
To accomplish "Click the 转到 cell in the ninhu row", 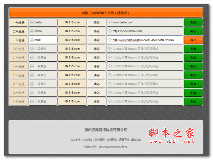I will [96, 31].
